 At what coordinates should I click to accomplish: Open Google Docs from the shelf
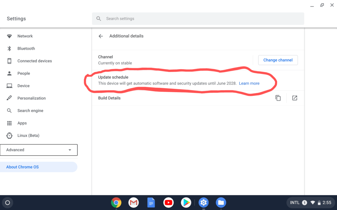click(151, 202)
